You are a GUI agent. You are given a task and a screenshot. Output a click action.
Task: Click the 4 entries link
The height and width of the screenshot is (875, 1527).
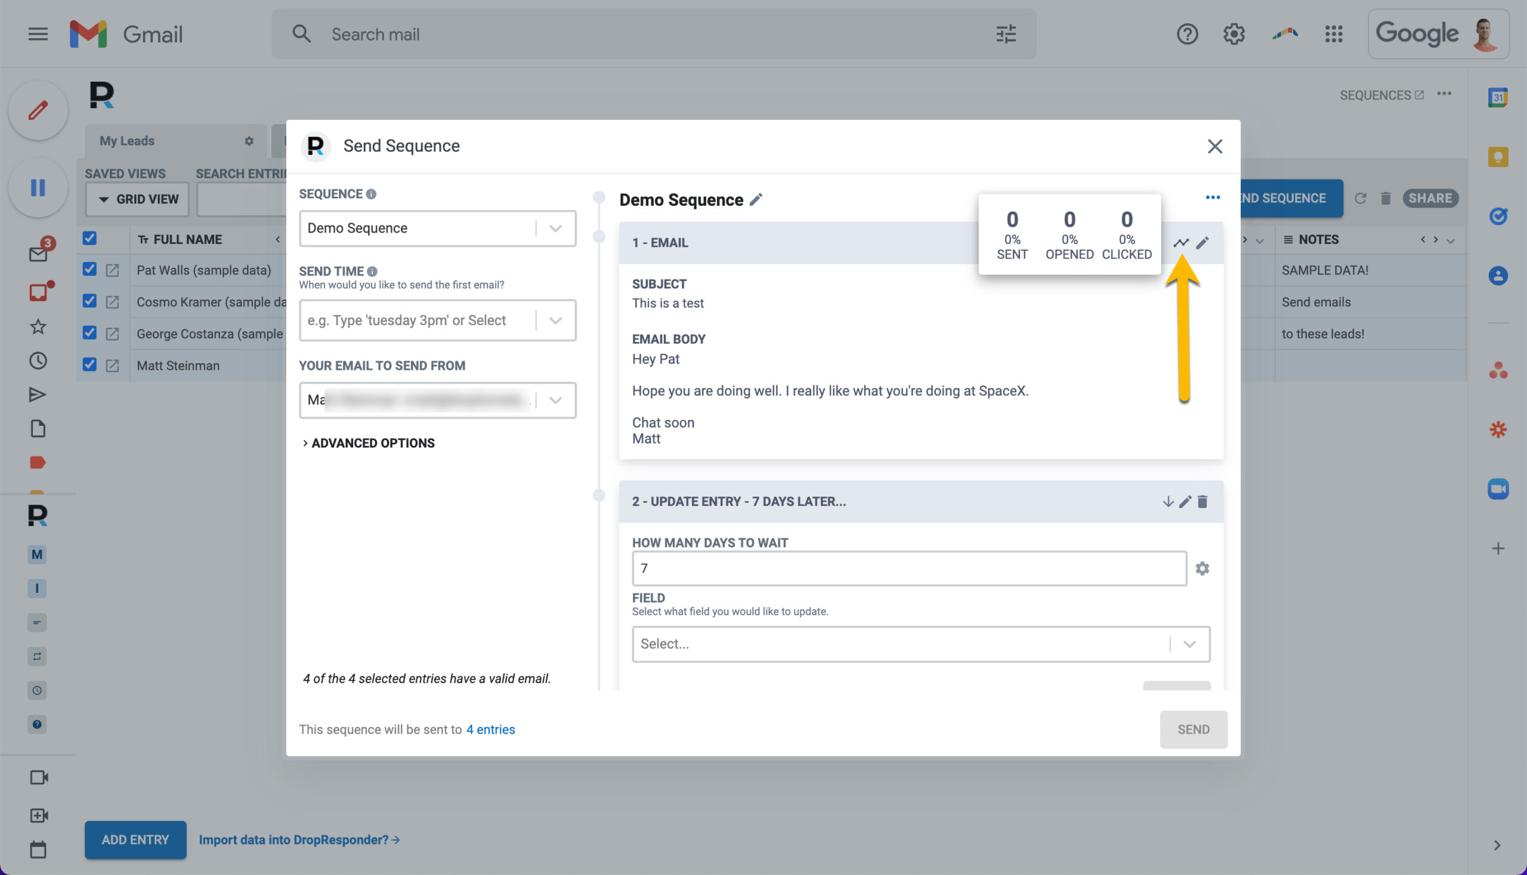point(490,729)
